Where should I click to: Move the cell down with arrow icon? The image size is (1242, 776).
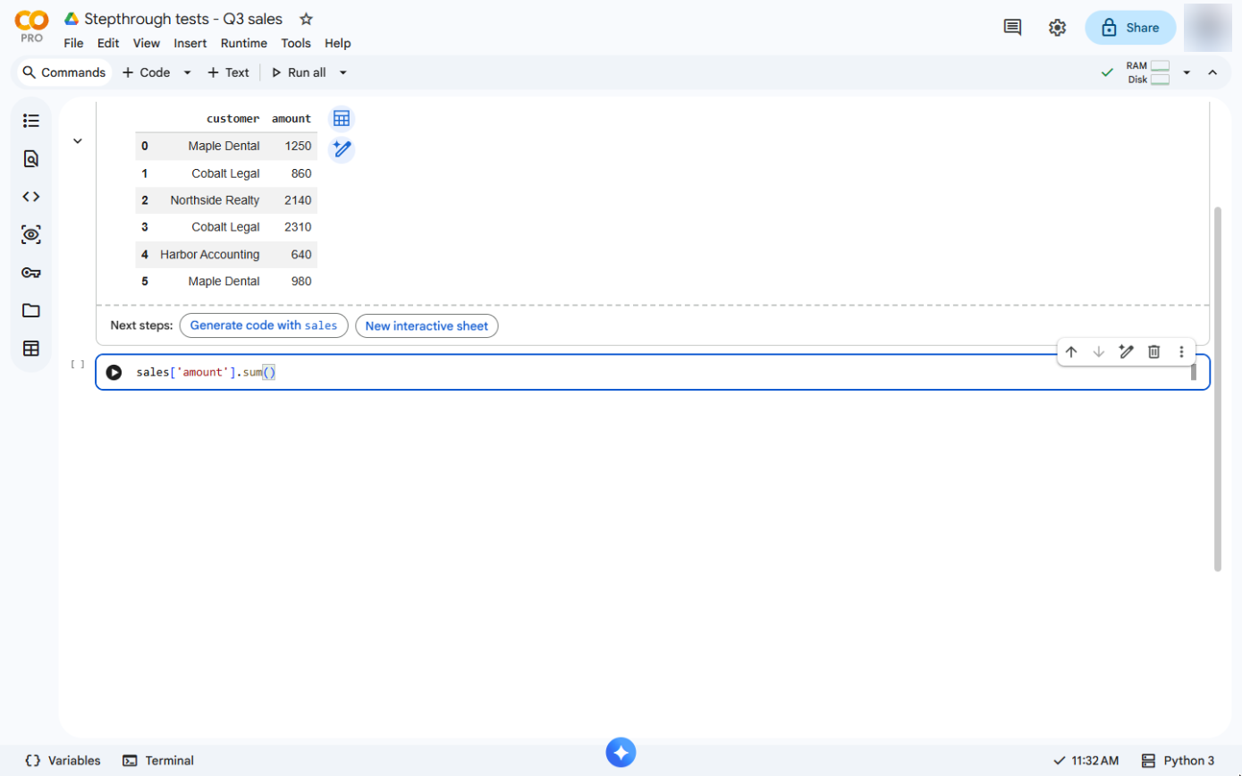tap(1099, 352)
